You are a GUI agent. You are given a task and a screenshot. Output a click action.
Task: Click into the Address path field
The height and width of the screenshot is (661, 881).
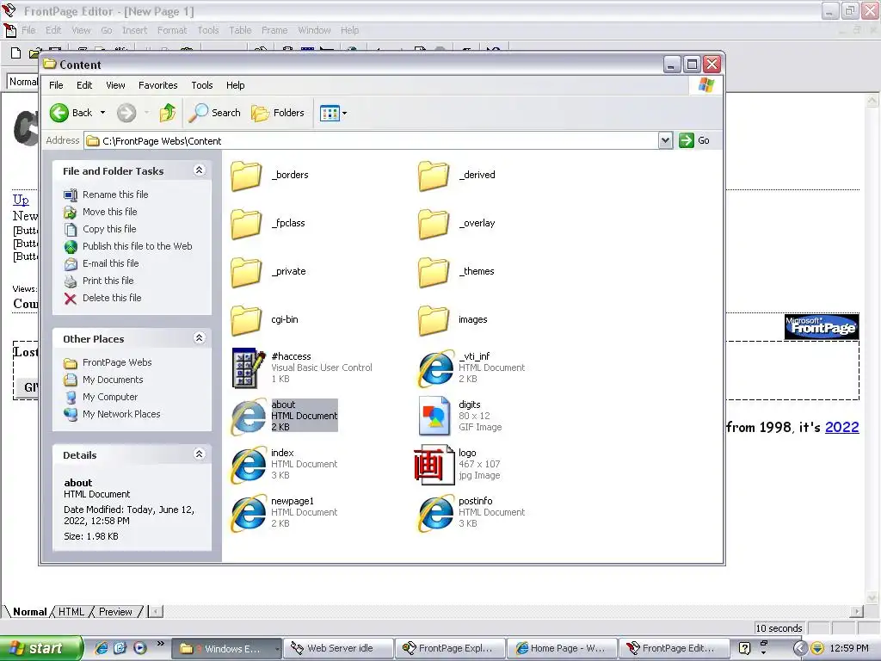(x=371, y=140)
